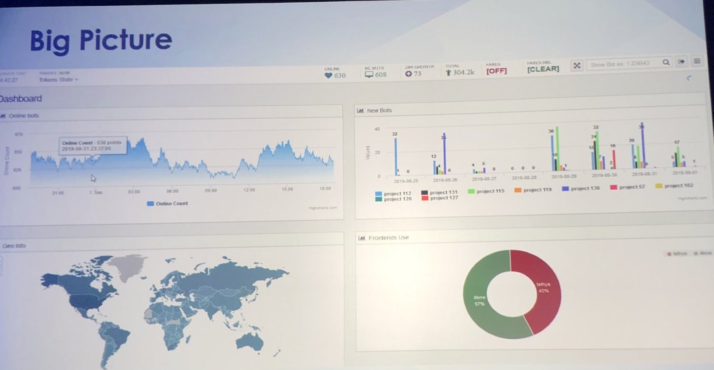Toggle tethys in Frontends Use legend
This screenshot has height=370, width=714.
[x=677, y=254]
